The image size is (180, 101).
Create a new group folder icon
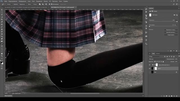[x=172, y=96]
